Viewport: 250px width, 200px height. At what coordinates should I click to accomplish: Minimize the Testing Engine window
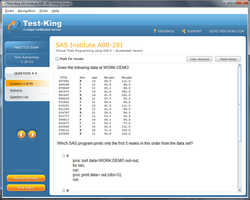pos(227,3)
